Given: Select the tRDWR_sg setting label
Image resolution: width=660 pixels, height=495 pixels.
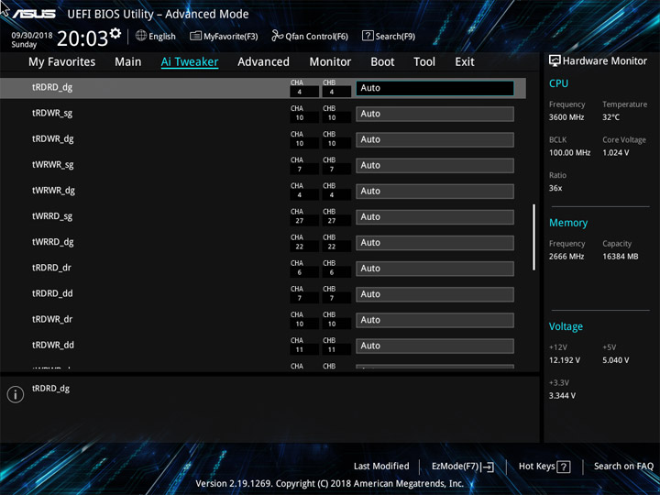Looking at the screenshot, I should pyautogui.click(x=52, y=114).
